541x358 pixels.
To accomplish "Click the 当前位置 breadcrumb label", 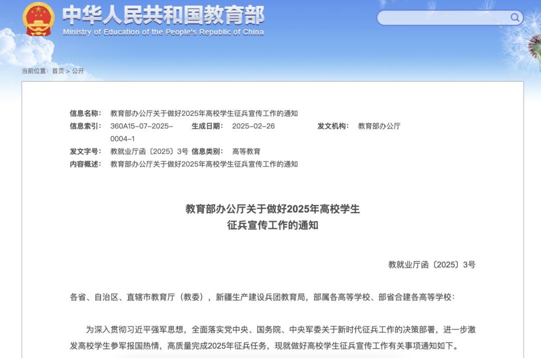I will (35, 71).
